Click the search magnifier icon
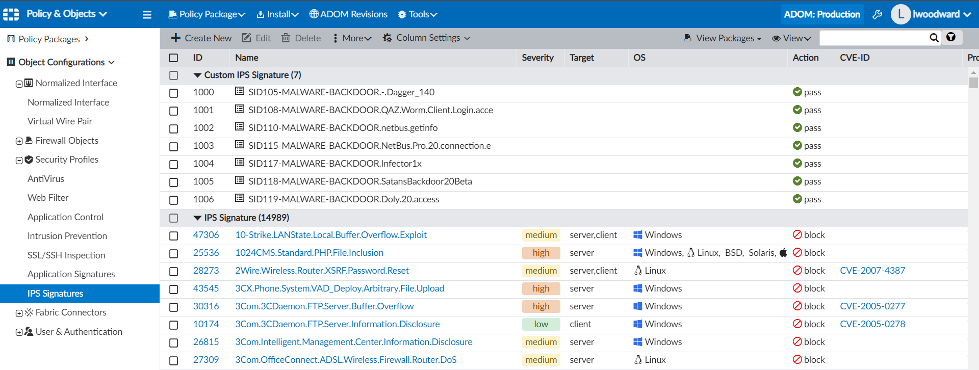This screenshot has width=979, height=370. [x=934, y=38]
